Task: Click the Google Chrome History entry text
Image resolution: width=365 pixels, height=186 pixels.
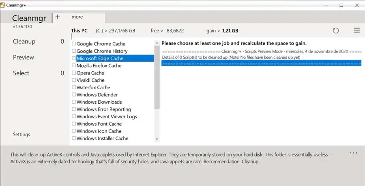Action: tap(102, 51)
